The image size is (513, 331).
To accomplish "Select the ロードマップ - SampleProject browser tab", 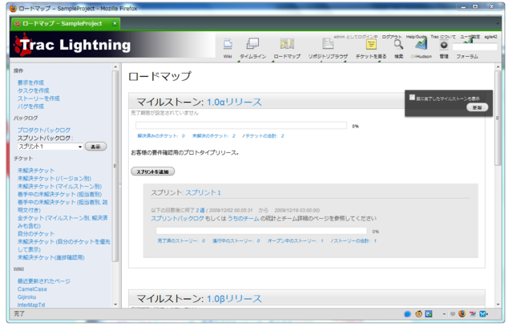I will pos(66,23).
